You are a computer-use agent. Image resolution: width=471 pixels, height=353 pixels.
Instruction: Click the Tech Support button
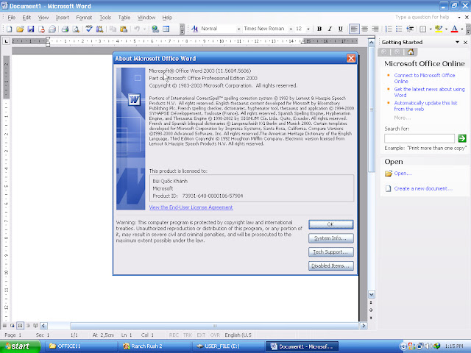click(330, 252)
